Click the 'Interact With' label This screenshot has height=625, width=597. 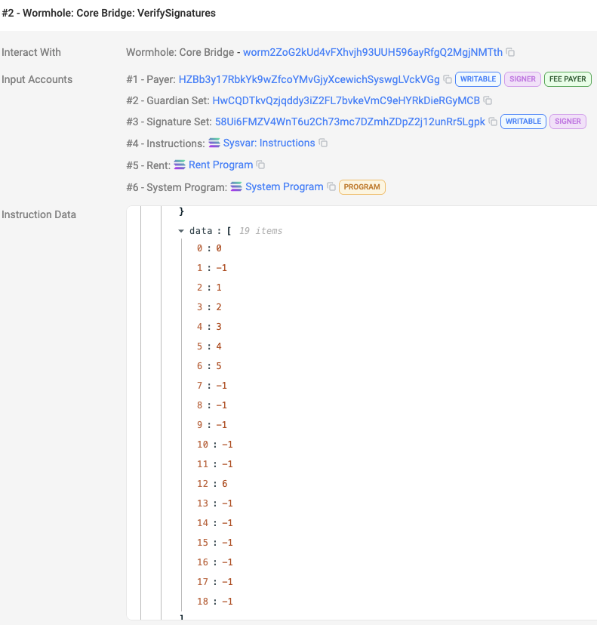click(x=31, y=52)
